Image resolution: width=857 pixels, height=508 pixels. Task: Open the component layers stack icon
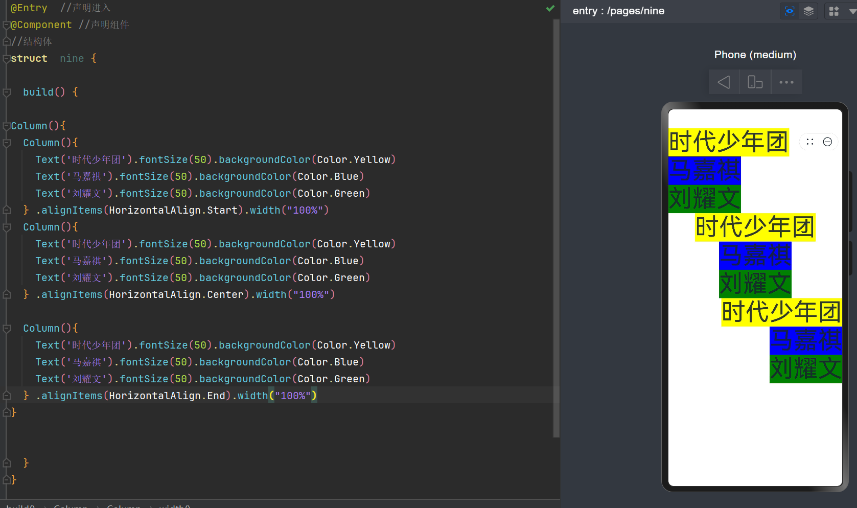point(808,11)
